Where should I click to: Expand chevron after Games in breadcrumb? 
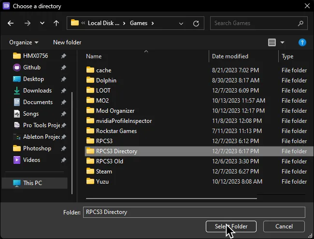coord(153,23)
